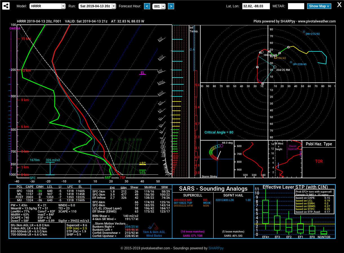Open the Model dropdown showing HRRR

48,6
